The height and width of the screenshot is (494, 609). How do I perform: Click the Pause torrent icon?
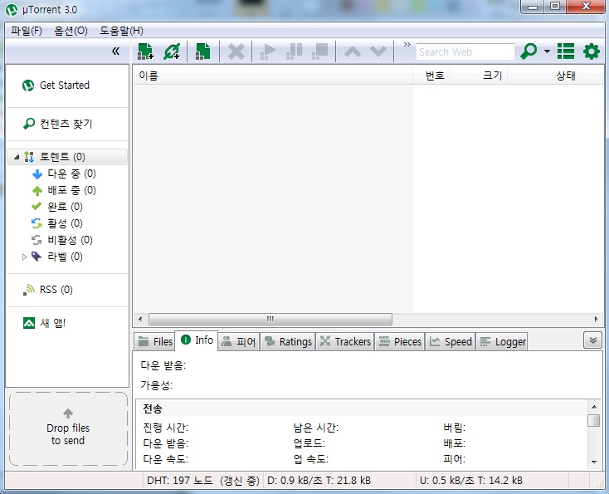[x=294, y=51]
